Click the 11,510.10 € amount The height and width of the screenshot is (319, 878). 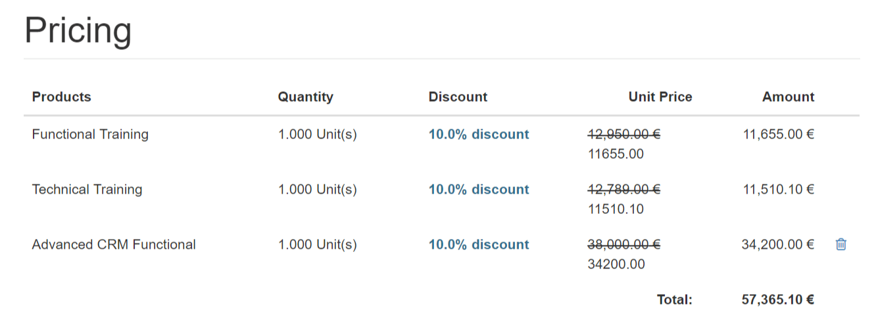(778, 190)
